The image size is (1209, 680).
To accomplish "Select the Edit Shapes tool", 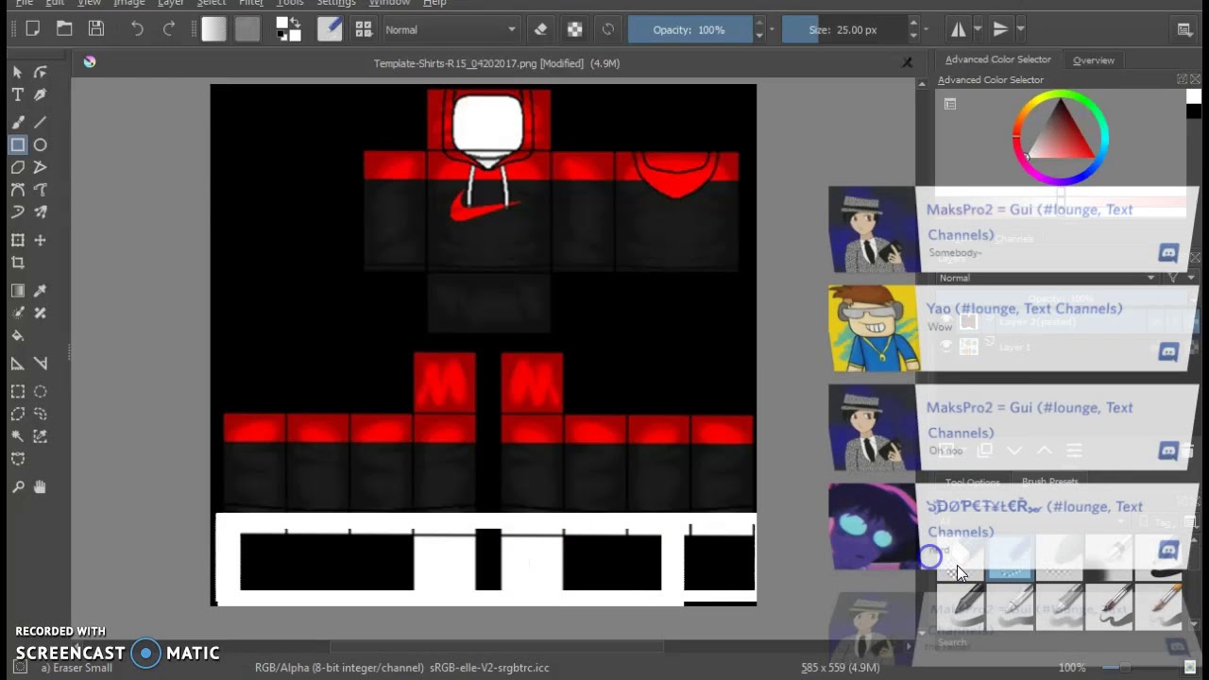I will [41, 73].
